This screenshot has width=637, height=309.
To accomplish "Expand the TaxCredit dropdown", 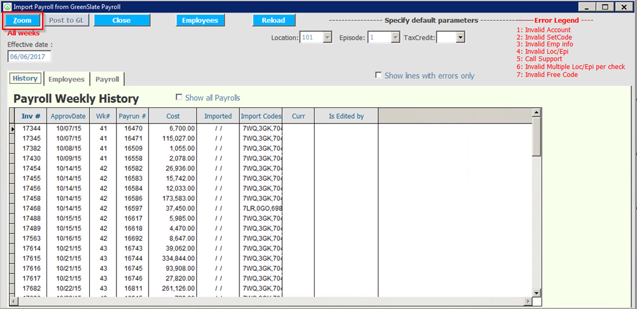I will [461, 38].
